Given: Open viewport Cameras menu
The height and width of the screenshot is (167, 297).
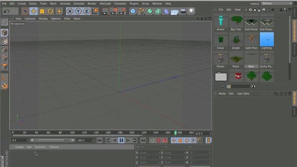Looking at the screenshot, I should [x=30, y=19].
